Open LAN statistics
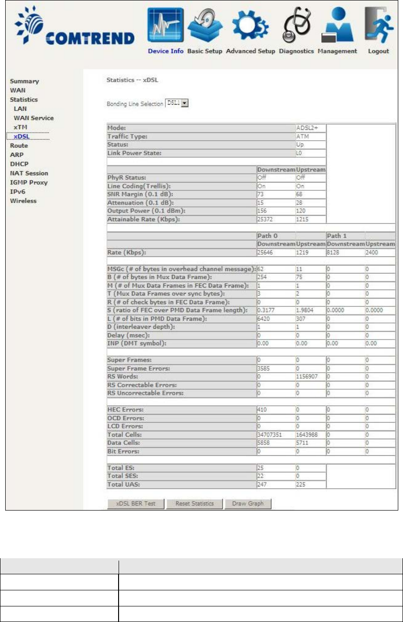This screenshot has height=622, width=403. click(x=20, y=109)
